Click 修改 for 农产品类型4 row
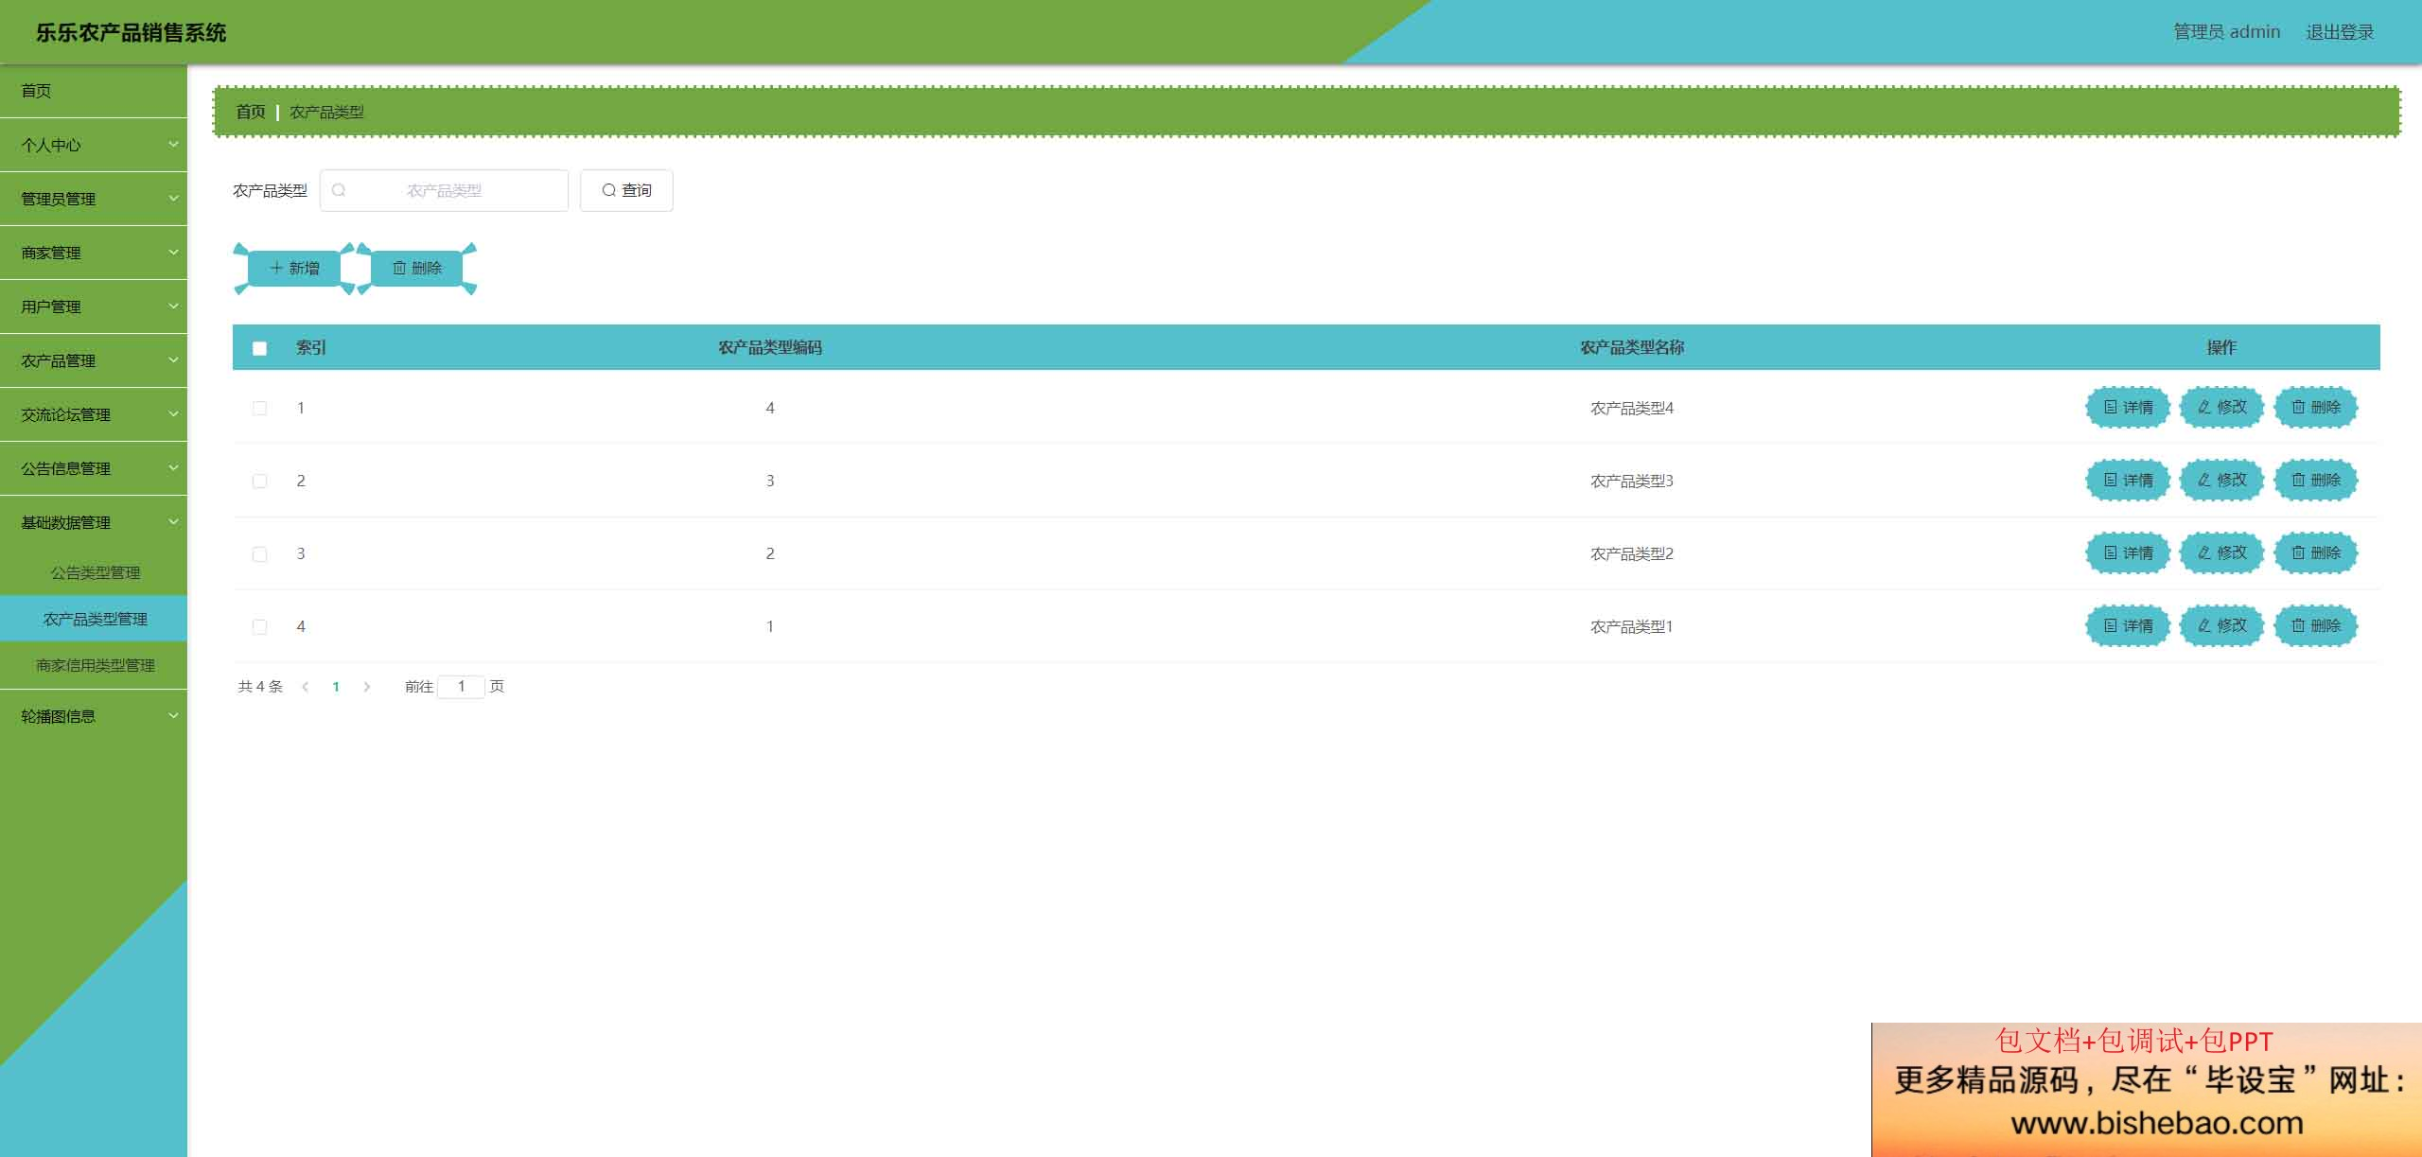 pyautogui.click(x=2221, y=408)
